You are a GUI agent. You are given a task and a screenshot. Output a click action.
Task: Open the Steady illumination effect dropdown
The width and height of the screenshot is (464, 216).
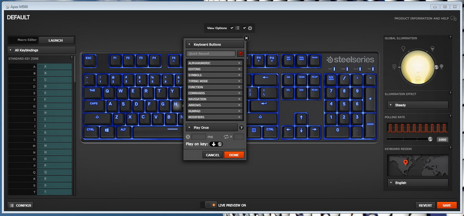click(418, 105)
